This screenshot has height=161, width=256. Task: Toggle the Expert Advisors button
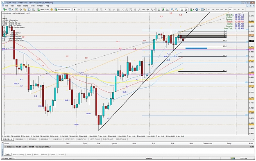point(63,10)
